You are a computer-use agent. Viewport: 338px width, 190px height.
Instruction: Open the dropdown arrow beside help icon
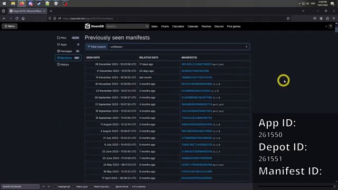click(326, 26)
